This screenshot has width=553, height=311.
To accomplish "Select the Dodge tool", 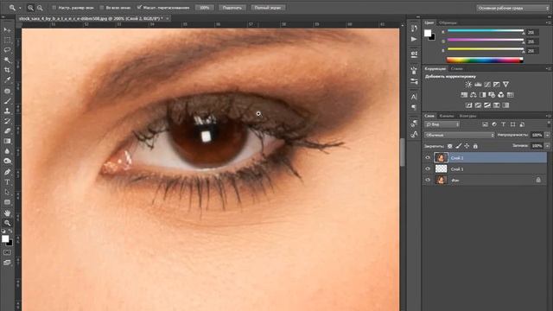I will pyautogui.click(x=7, y=162).
